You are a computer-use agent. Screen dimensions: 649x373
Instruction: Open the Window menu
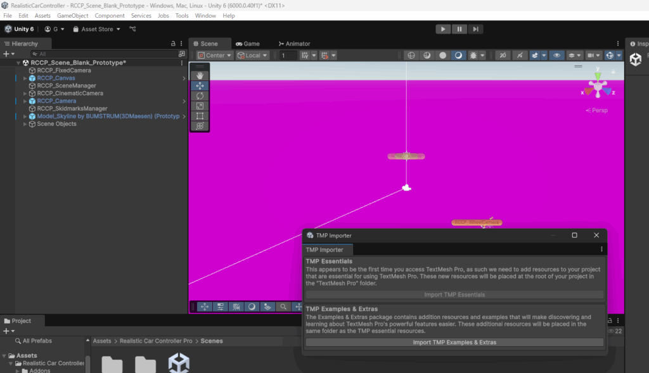click(x=205, y=16)
